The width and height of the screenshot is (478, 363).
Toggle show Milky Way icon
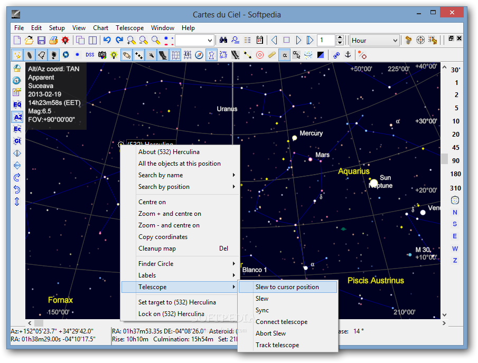[x=163, y=55]
